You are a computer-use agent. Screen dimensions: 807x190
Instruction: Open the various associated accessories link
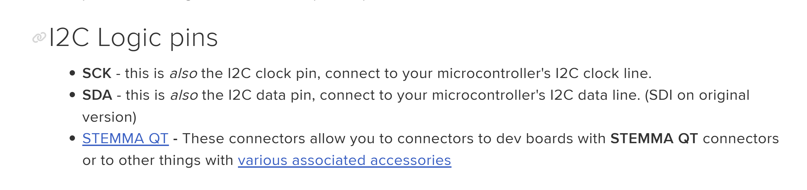coord(344,160)
